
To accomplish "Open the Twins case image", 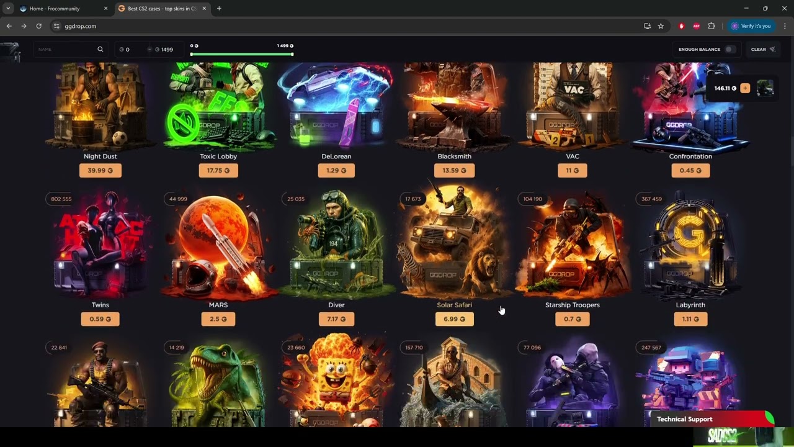I will [x=100, y=245].
